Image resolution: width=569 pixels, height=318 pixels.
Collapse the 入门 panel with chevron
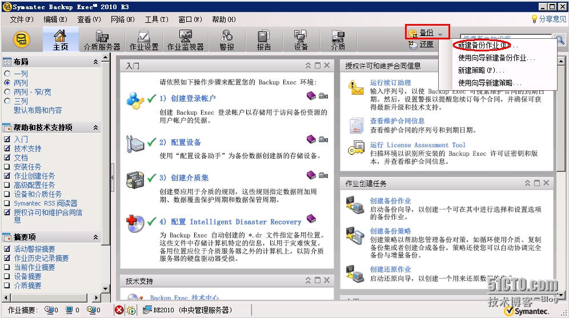[308, 66]
